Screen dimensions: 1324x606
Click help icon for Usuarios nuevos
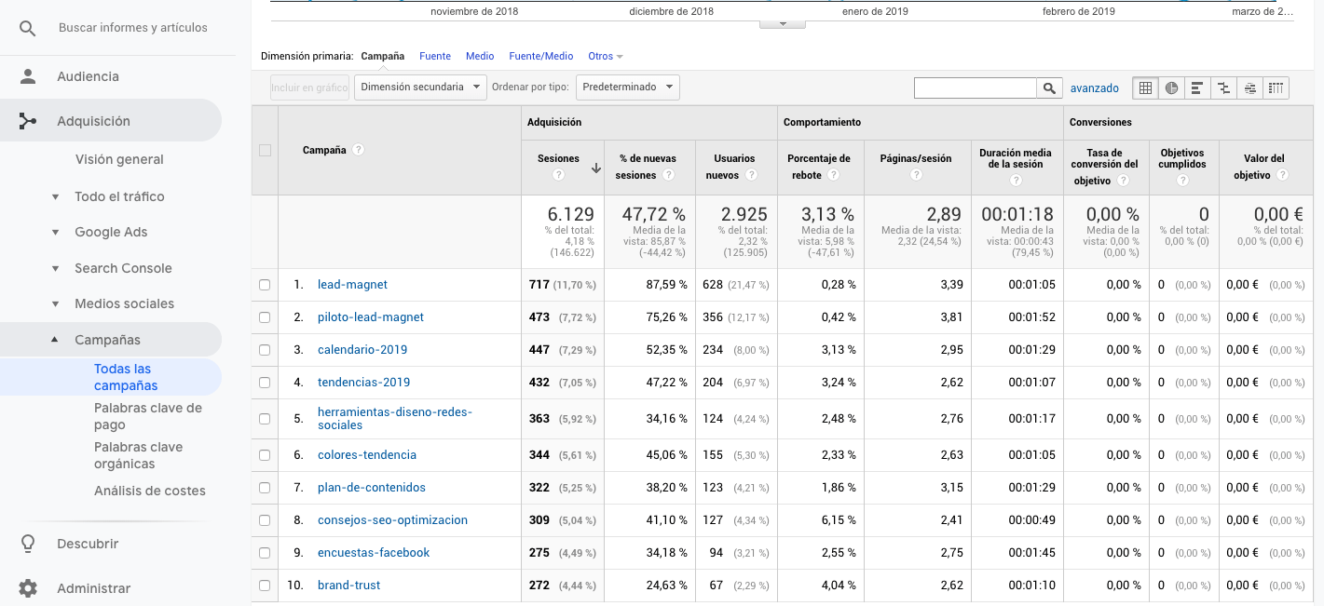click(x=751, y=175)
